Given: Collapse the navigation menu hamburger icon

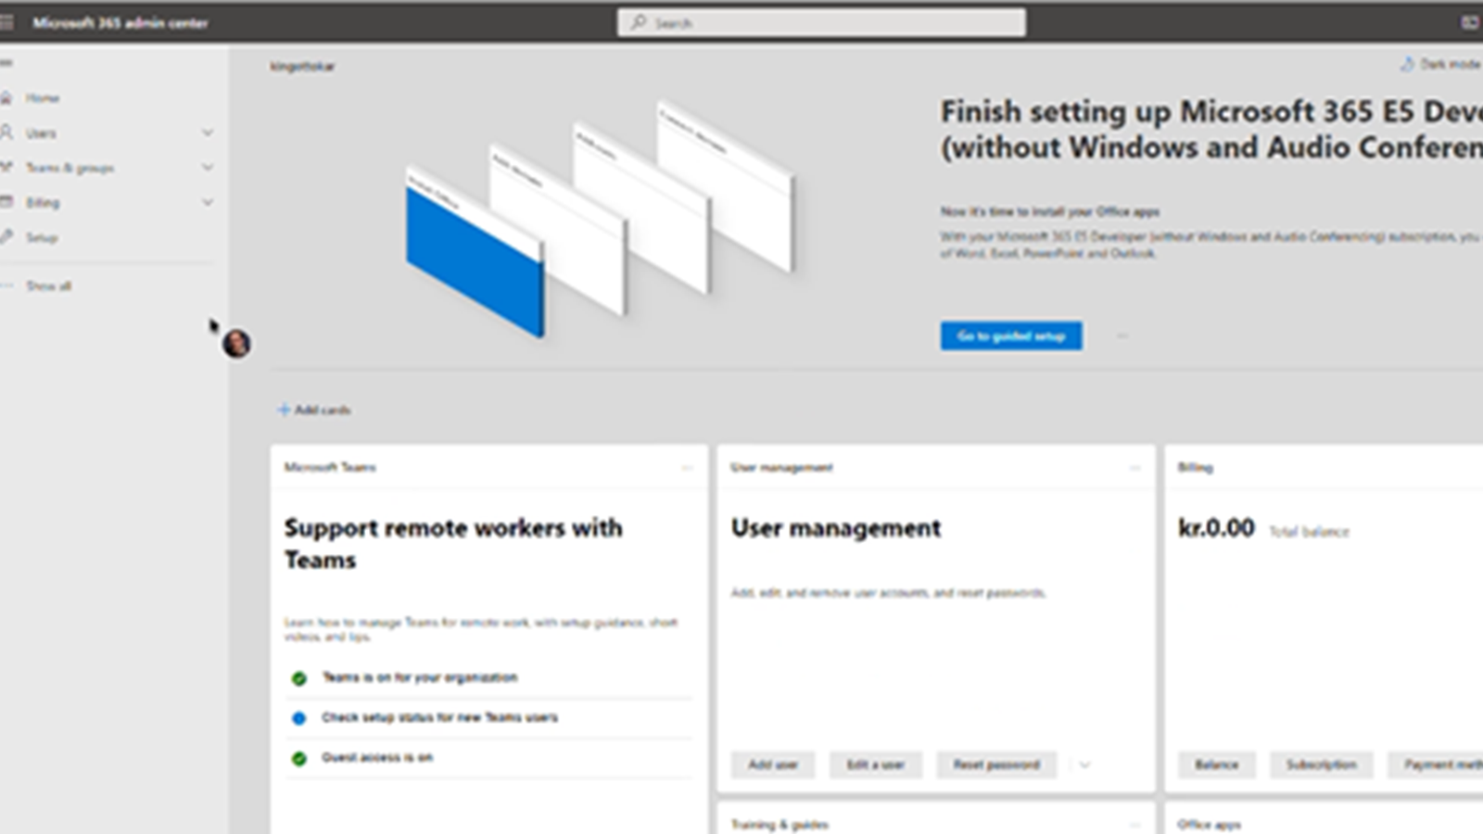Looking at the screenshot, I should (x=6, y=63).
